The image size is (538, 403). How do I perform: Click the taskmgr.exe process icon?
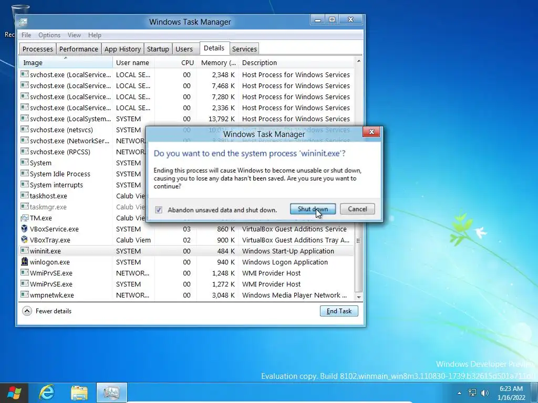pyautogui.click(x=24, y=206)
